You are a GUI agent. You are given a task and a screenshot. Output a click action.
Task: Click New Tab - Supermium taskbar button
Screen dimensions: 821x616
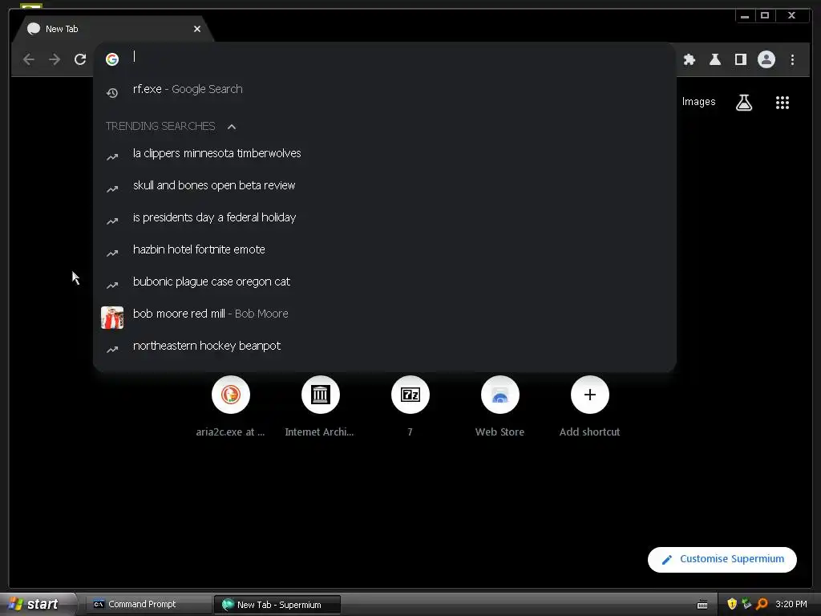point(277,605)
